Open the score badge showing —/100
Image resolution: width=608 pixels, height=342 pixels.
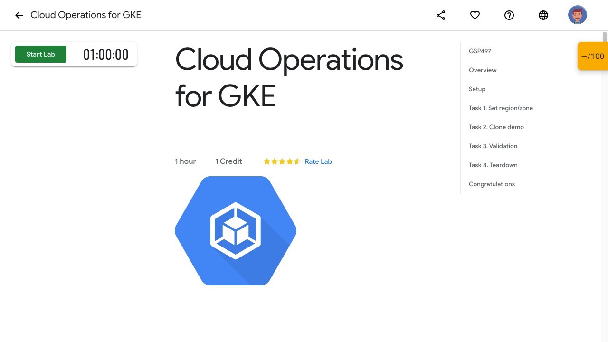coord(593,56)
